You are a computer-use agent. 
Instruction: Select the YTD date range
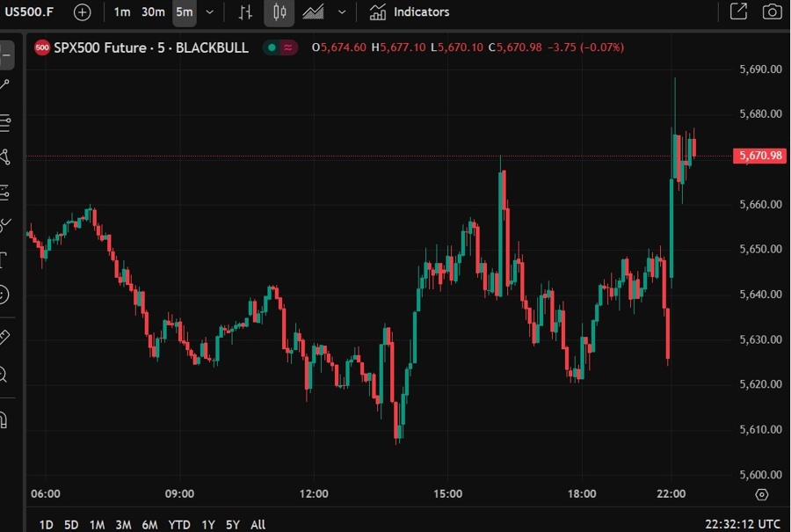click(179, 524)
